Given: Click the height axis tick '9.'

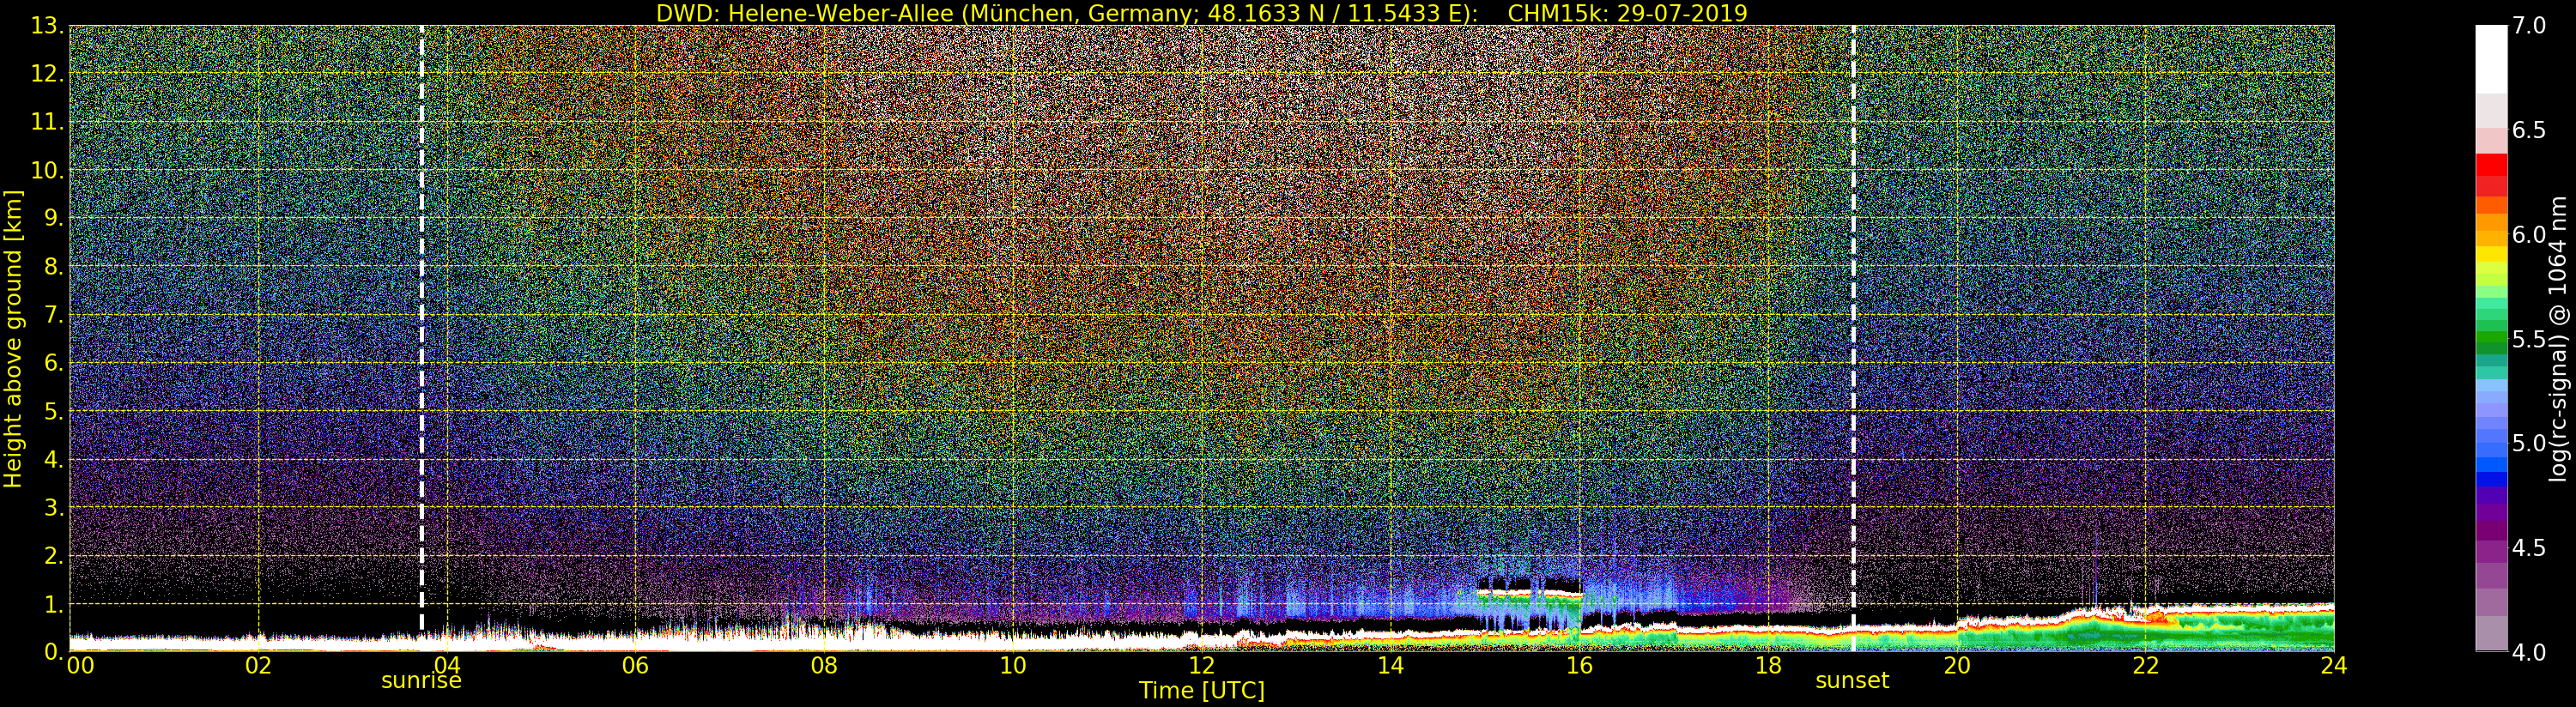Looking at the screenshot, I should click(54, 218).
